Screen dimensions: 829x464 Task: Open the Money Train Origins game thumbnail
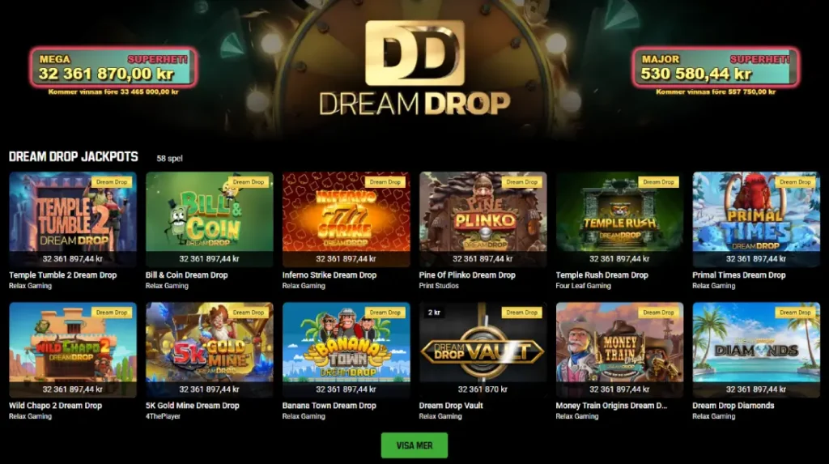[x=619, y=350]
